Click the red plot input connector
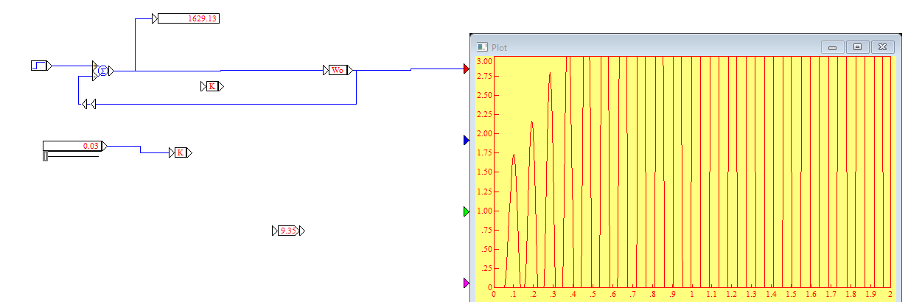 coord(466,69)
